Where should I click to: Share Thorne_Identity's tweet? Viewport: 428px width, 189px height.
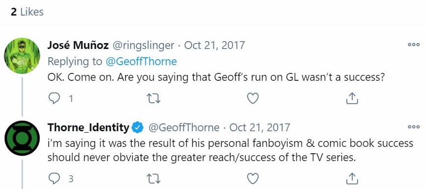click(352, 179)
